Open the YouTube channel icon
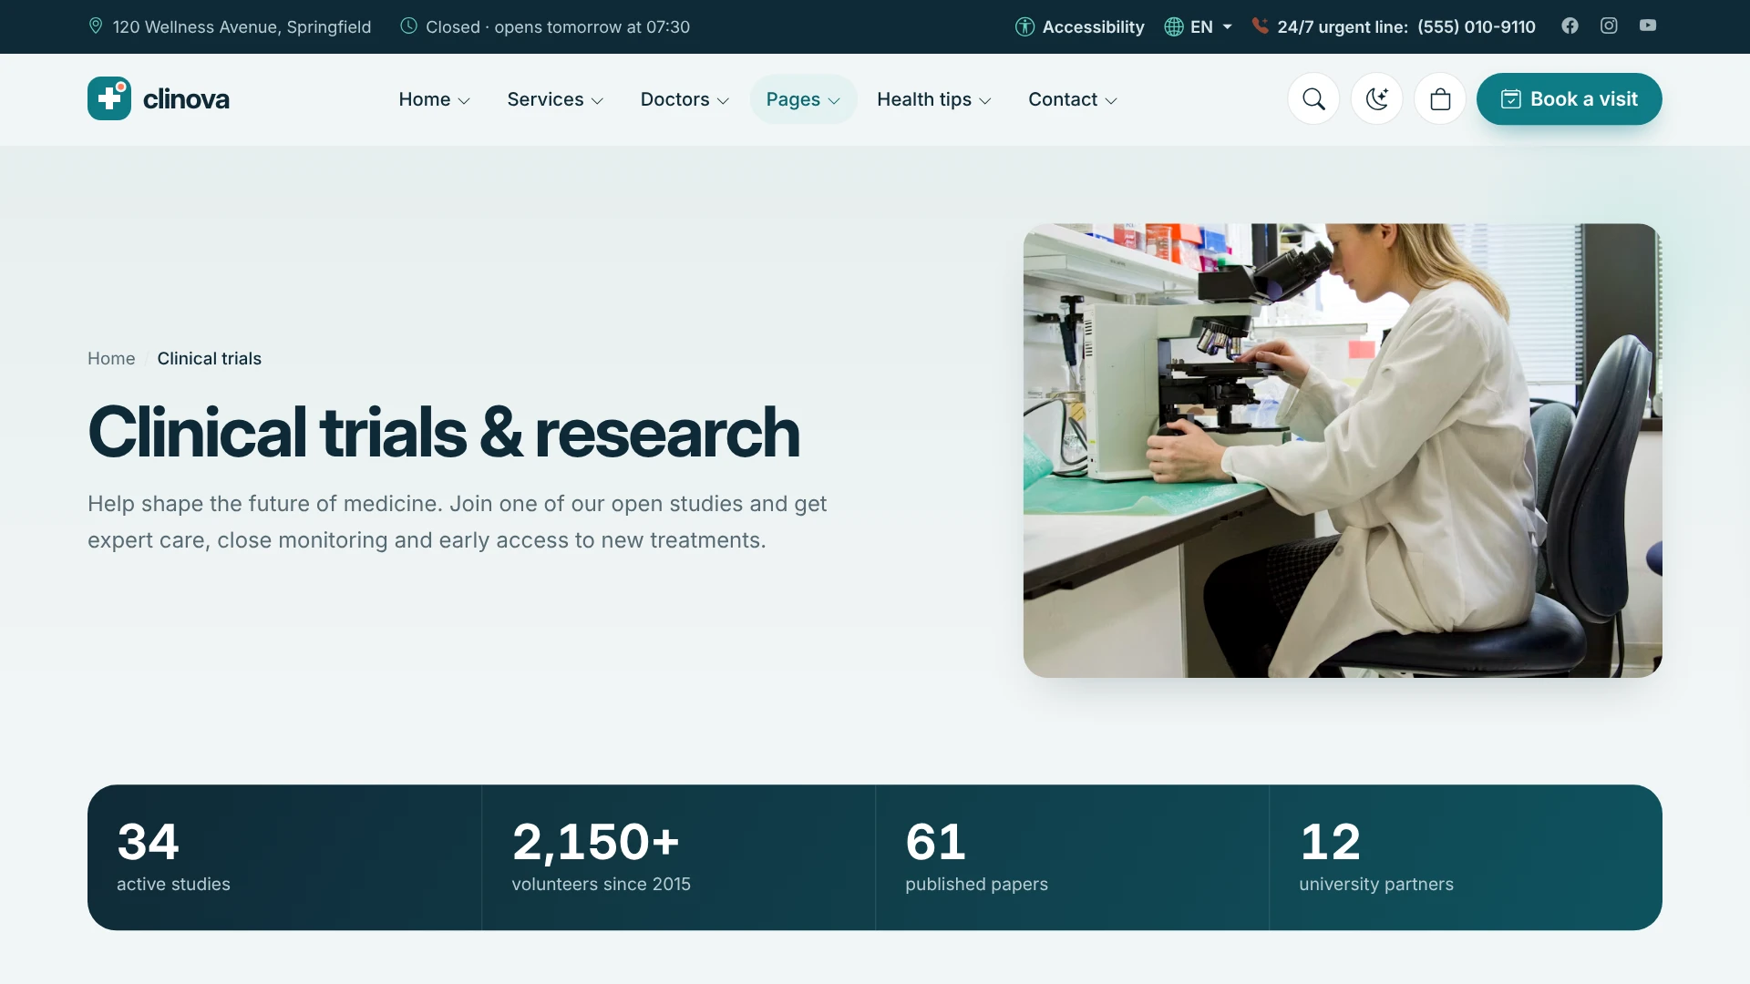 1648,26
